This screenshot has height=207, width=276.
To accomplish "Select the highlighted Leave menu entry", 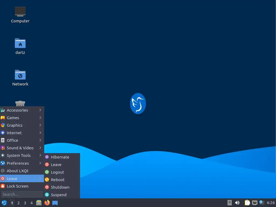I will [22, 178].
